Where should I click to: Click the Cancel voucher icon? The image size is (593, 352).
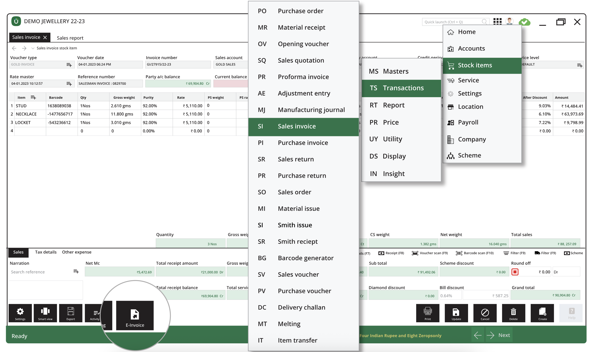pos(485,313)
